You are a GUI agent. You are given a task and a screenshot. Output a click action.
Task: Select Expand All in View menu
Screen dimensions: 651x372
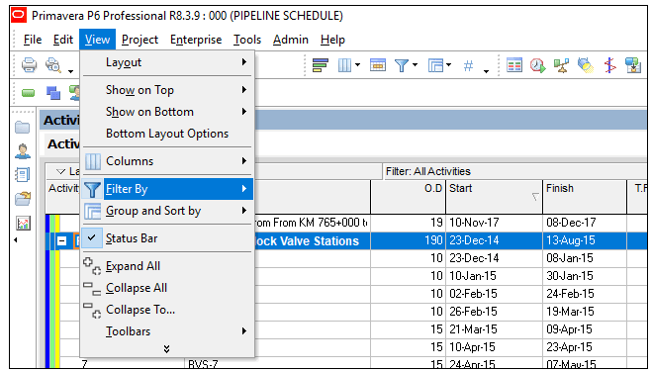click(x=167, y=266)
